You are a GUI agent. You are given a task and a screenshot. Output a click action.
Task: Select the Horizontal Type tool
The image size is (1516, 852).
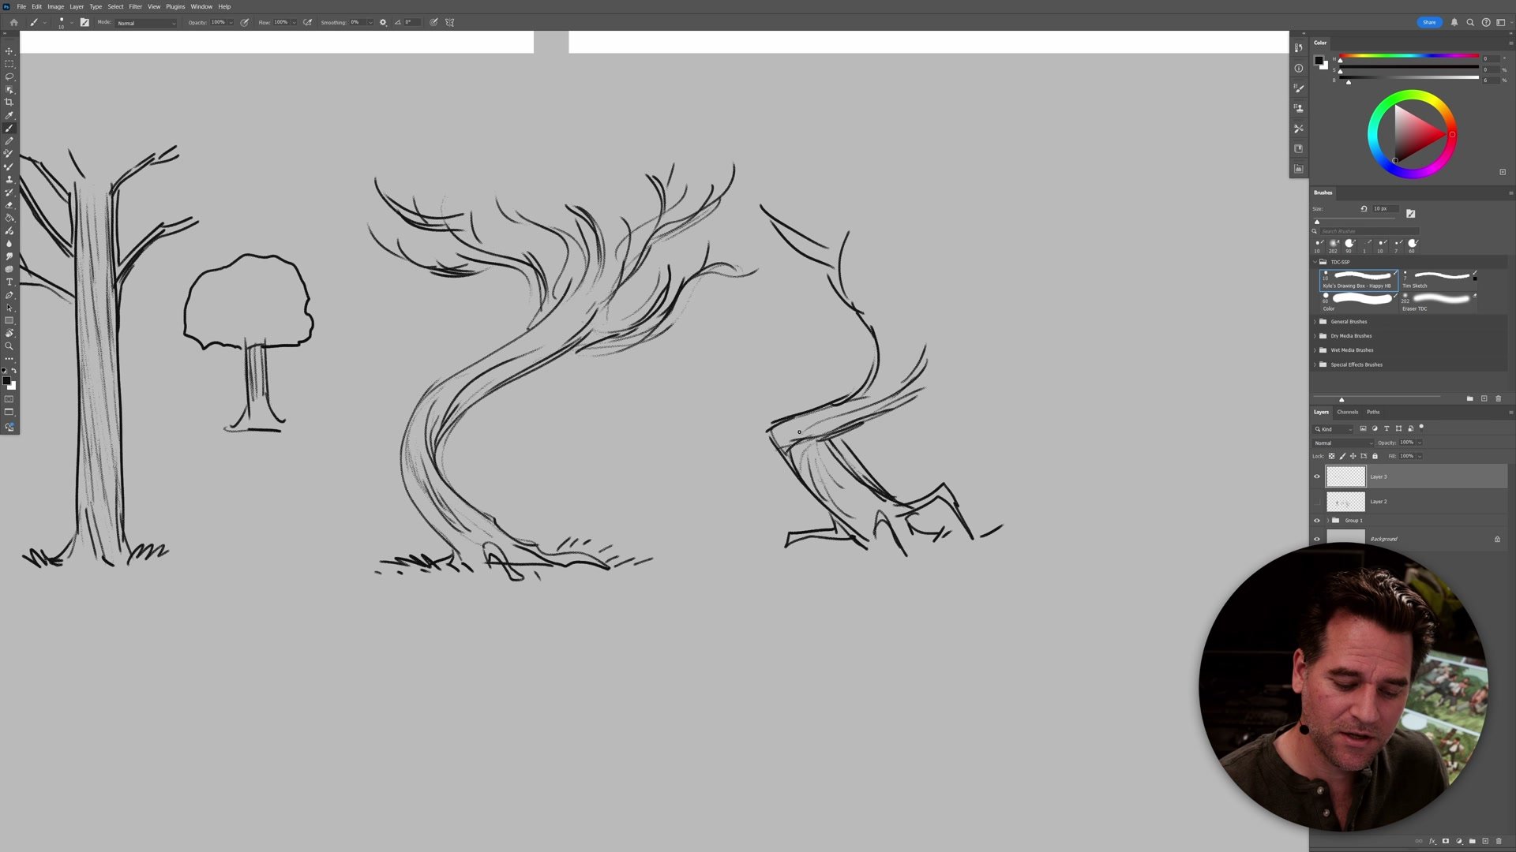coord(9,282)
